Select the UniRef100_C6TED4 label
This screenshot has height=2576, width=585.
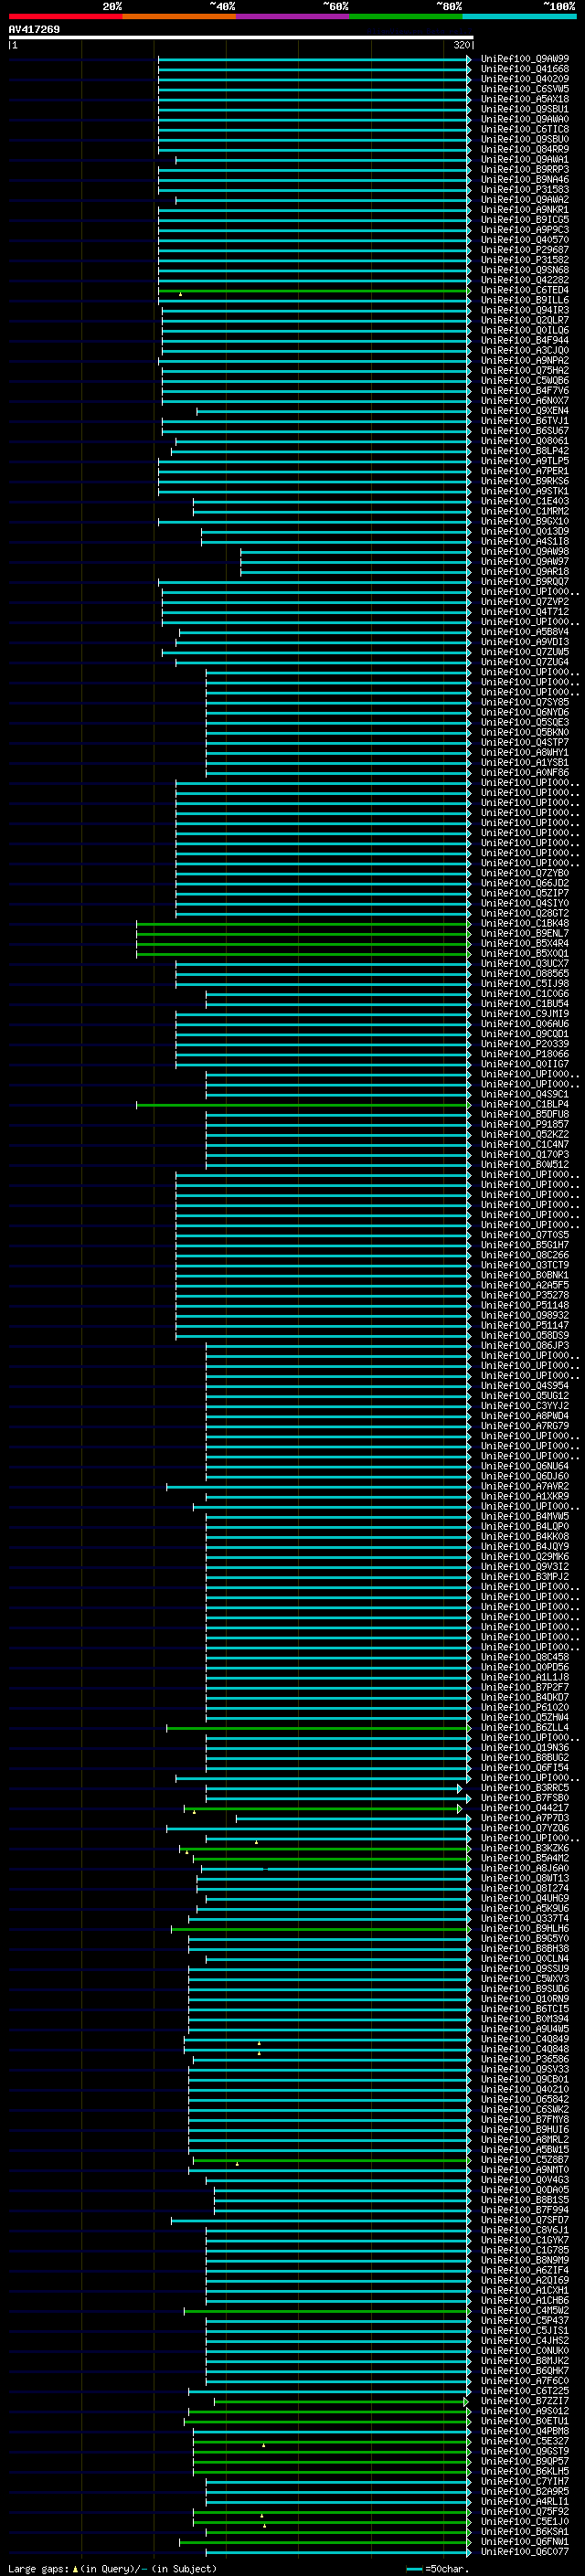click(x=525, y=290)
